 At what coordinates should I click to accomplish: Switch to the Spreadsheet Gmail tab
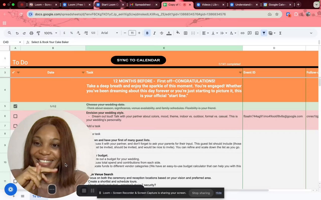144,4
